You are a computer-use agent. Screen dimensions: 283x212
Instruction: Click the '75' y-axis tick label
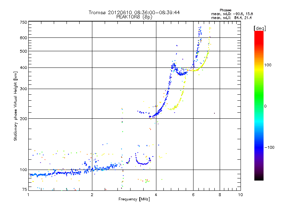tap(25, 189)
